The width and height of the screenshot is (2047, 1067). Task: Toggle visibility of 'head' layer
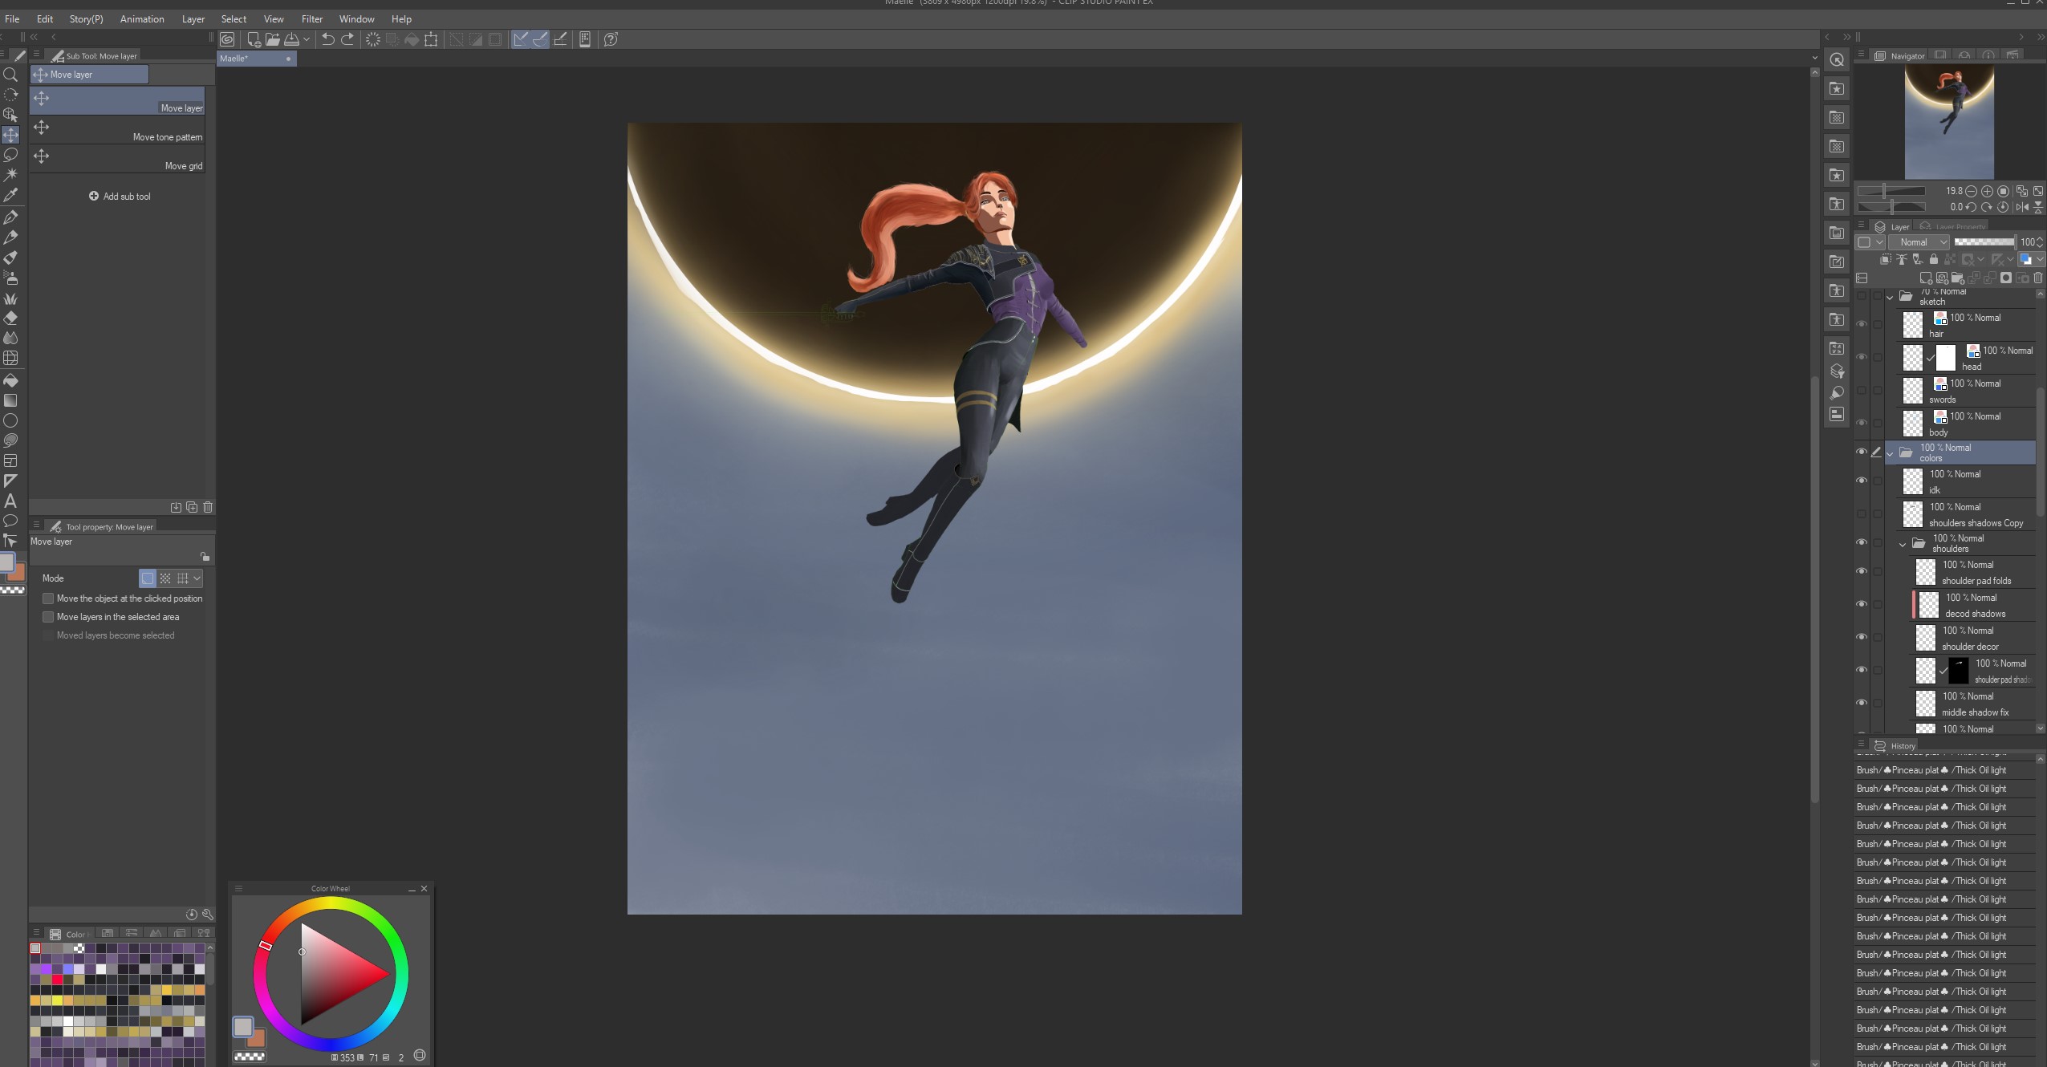(1862, 357)
